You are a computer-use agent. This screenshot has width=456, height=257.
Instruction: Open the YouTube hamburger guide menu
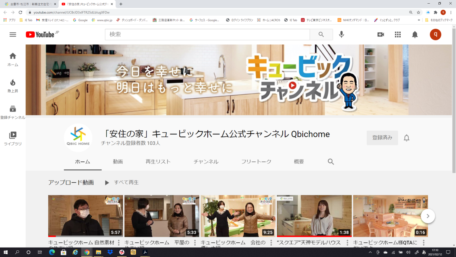[13, 34]
